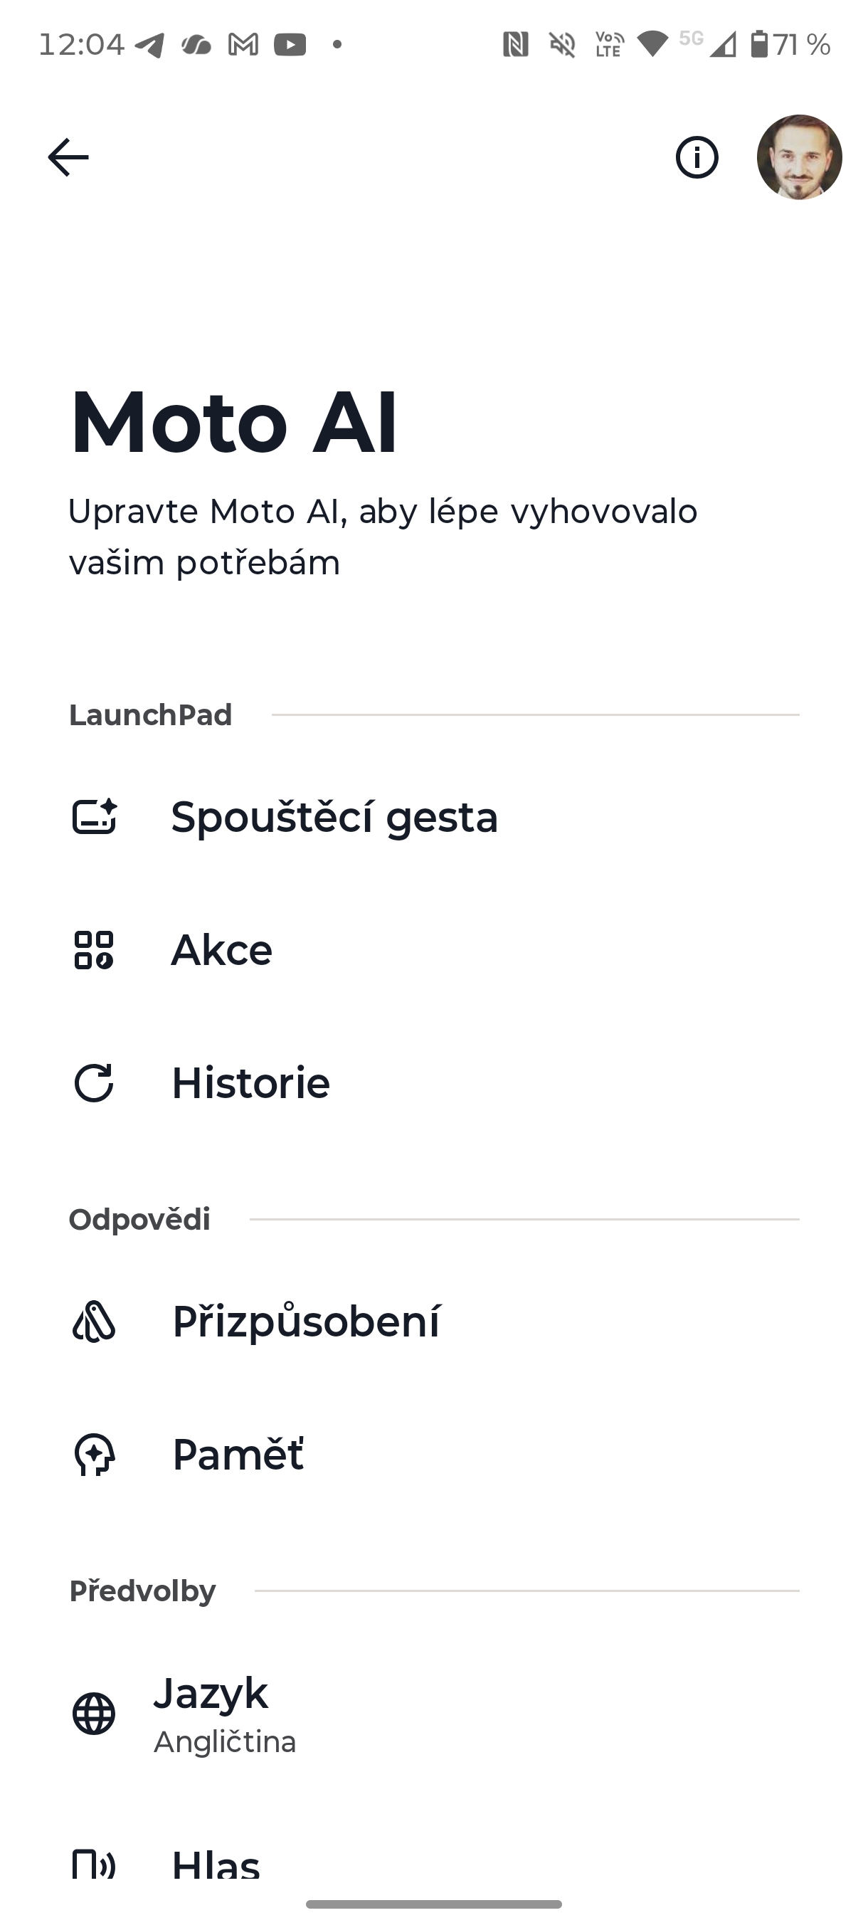This screenshot has width=868, height=1930.
Task: Tap the Hlas voice icon
Action: [x=95, y=1864]
